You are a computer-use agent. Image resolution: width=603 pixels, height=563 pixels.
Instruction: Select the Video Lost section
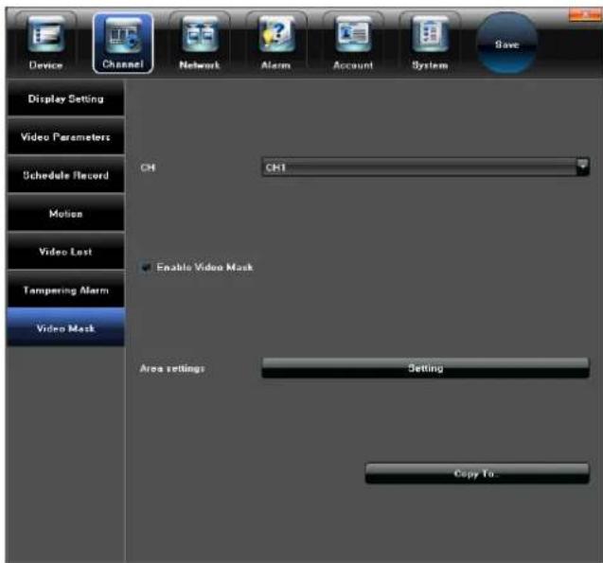point(65,252)
